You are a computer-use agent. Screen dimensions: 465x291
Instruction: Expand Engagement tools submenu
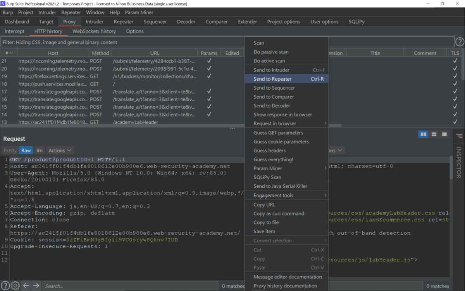coord(286,195)
